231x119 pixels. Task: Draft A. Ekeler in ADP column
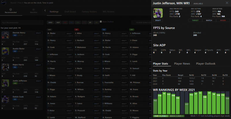click(x=69, y=33)
